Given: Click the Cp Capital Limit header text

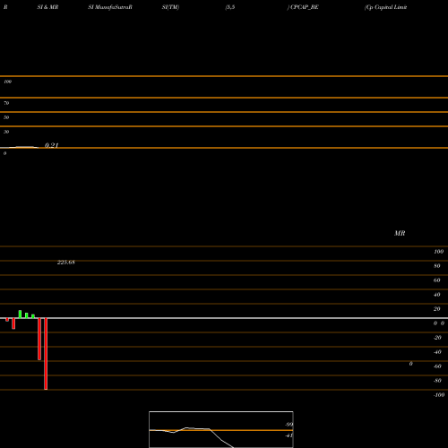Looking at the screenshot, I should (385, 7).
